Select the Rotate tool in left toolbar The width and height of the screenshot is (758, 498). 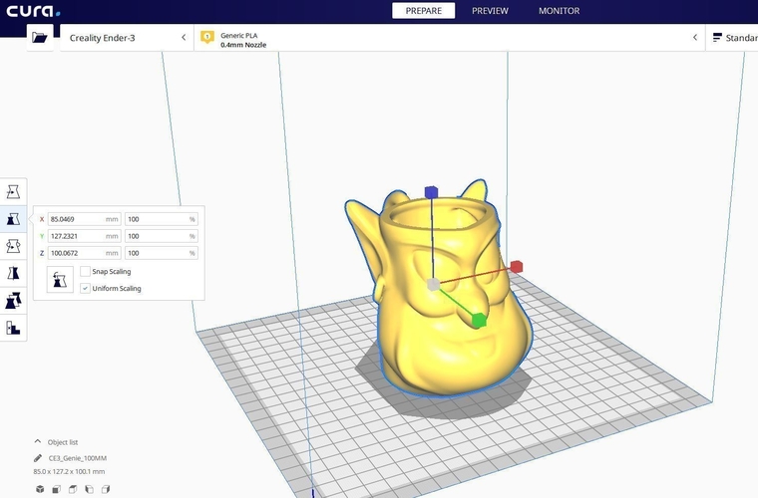click(13, 246)
